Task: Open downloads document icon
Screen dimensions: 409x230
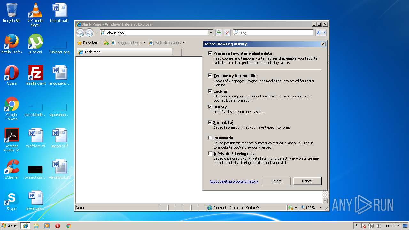Action: click(x=35, y=201)
